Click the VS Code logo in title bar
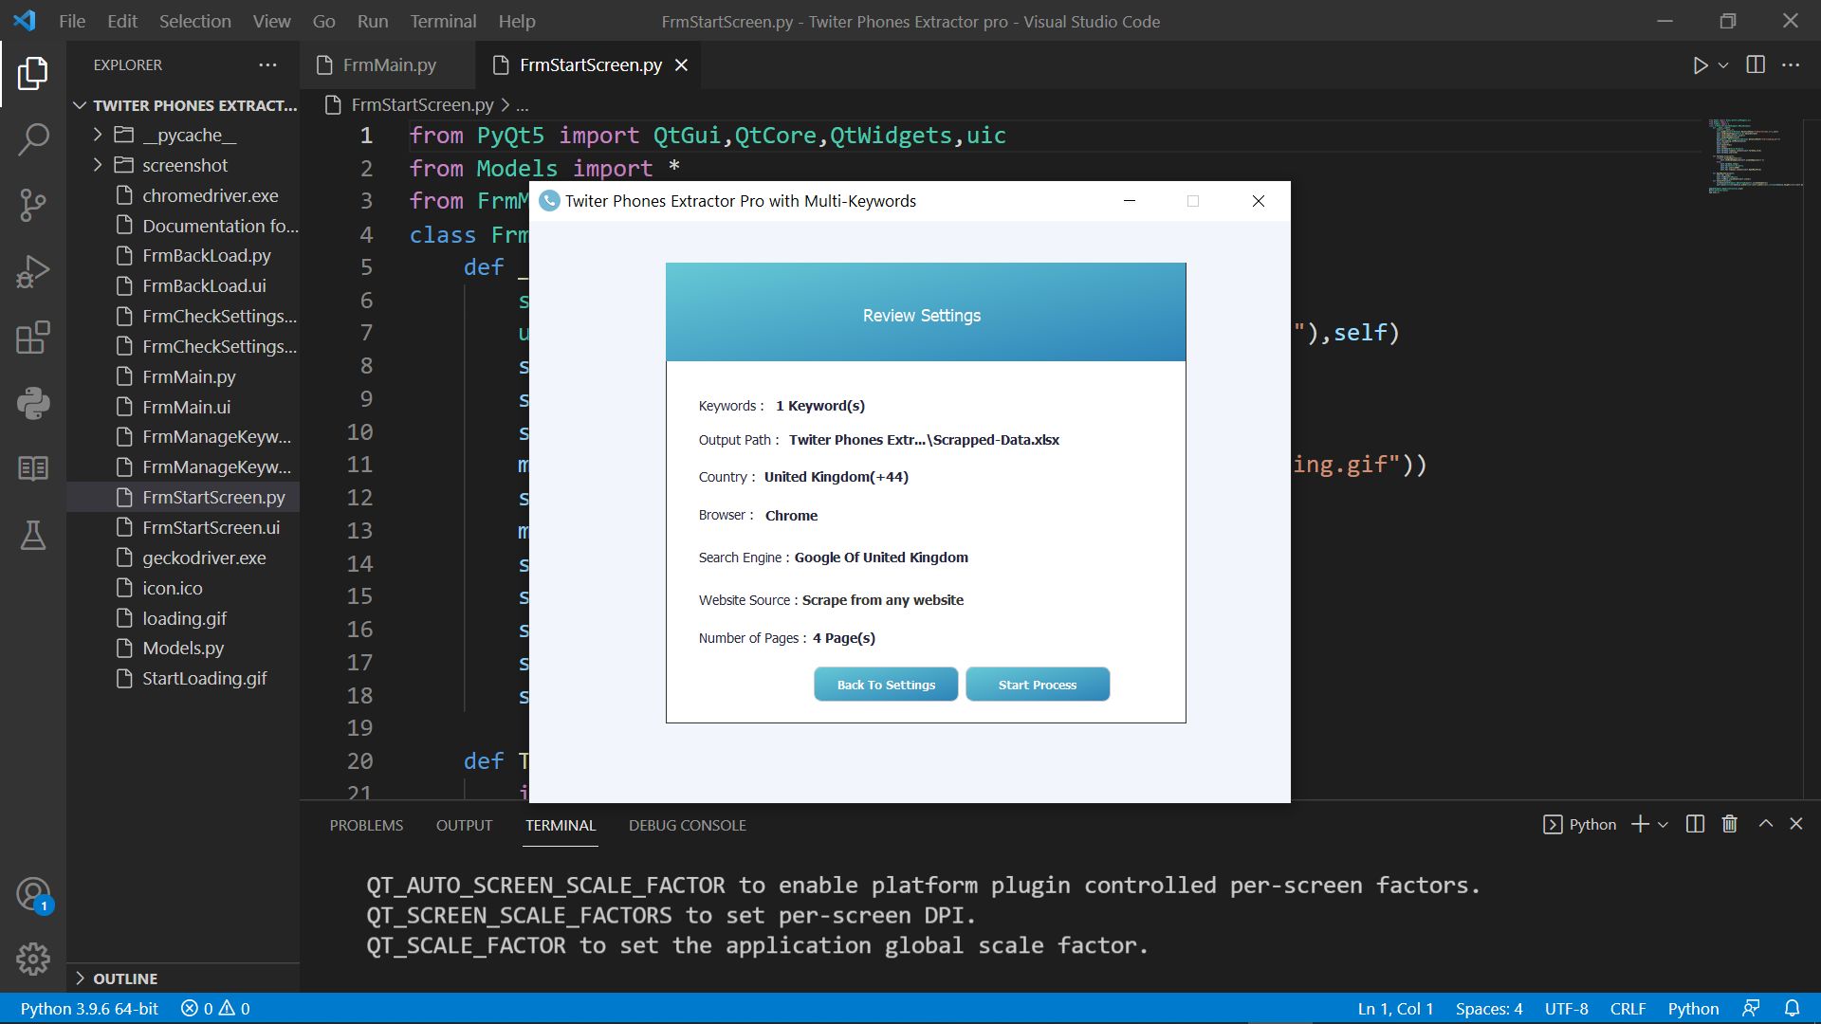Screen dimensions: 1821x1024 click(x=25, y=20)
